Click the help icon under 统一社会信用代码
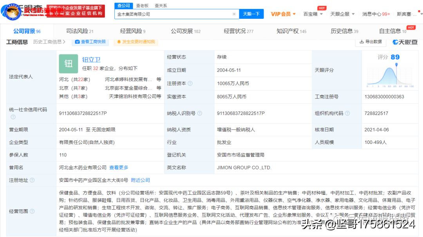423x237 pixels. pos(12,117)
